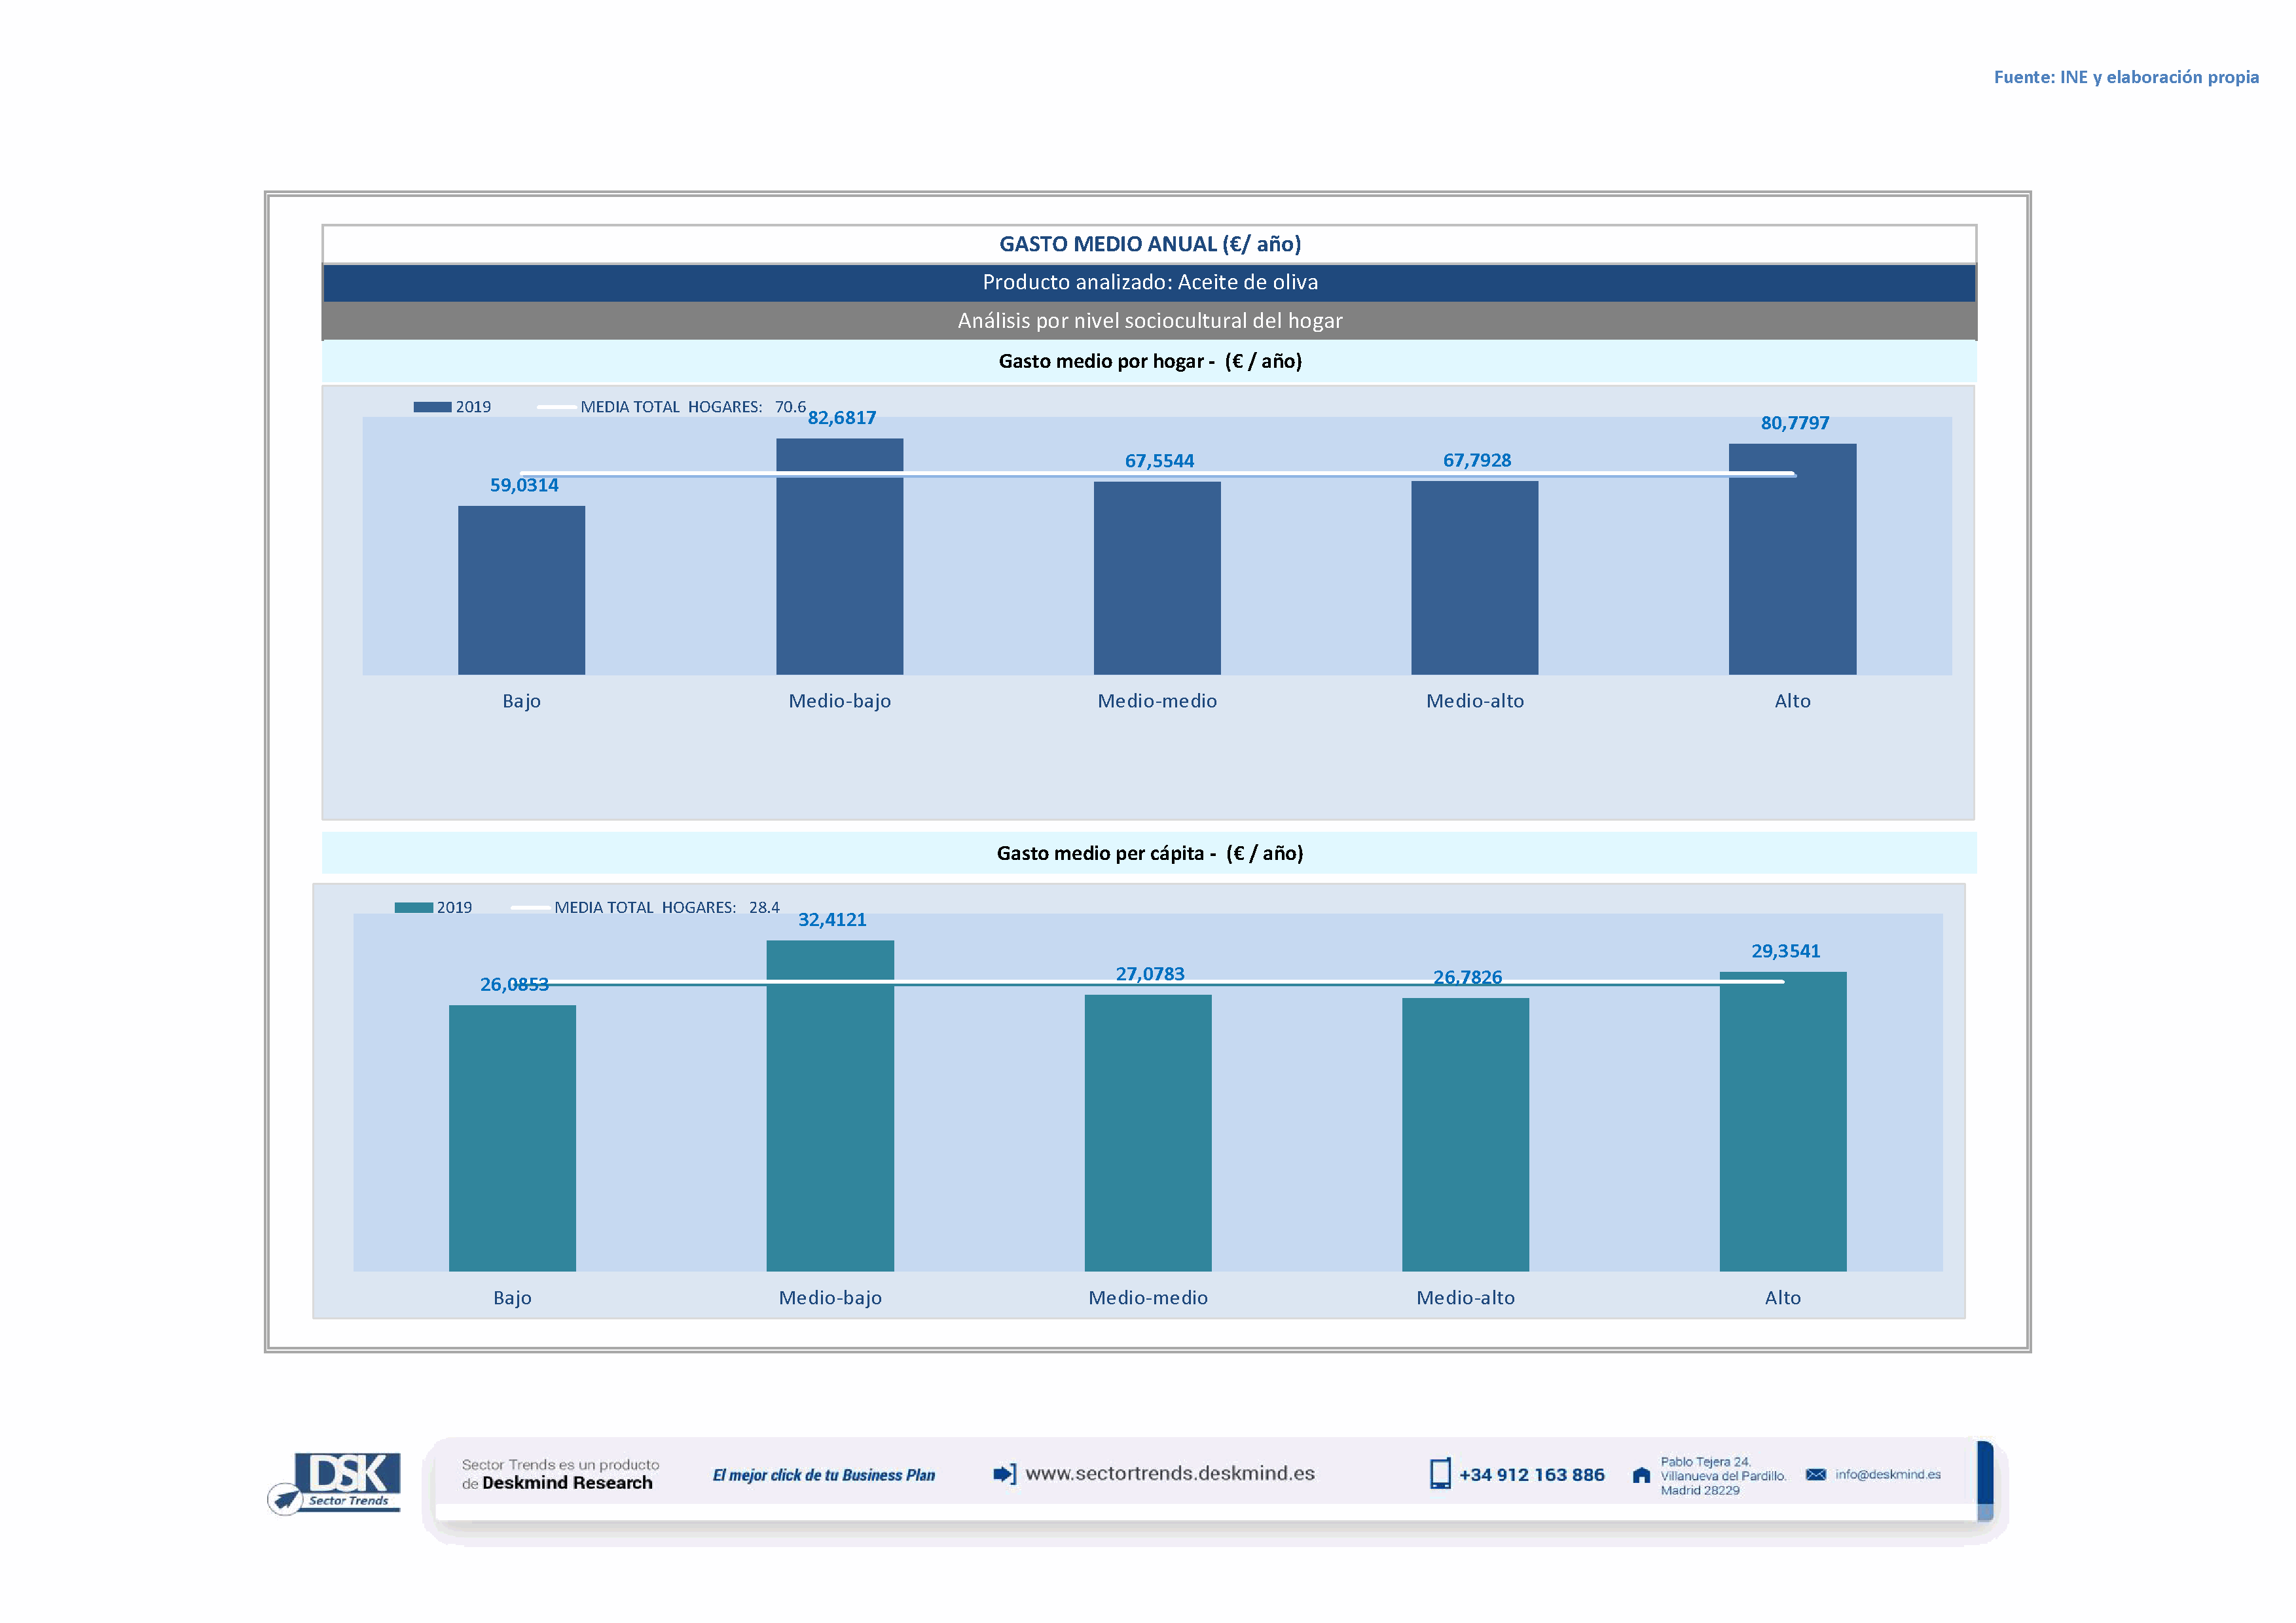Click the arrow icon beside website URL
Image resolution: width=2296 pixels, height=1623 pixels.
pos(1003,1473)
